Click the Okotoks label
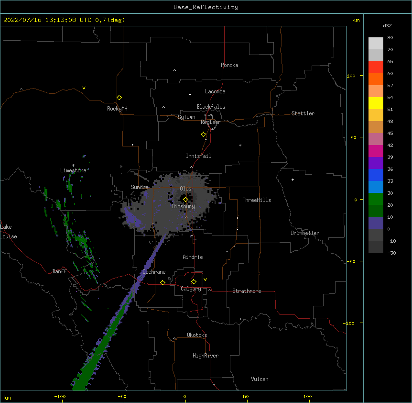 [197, 335]
